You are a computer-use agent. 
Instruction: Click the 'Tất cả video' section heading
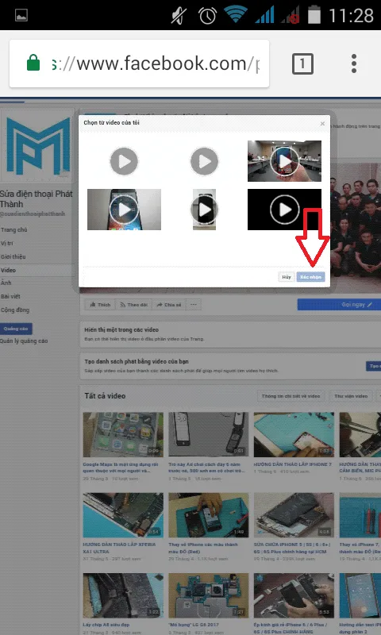pos(105,395)
